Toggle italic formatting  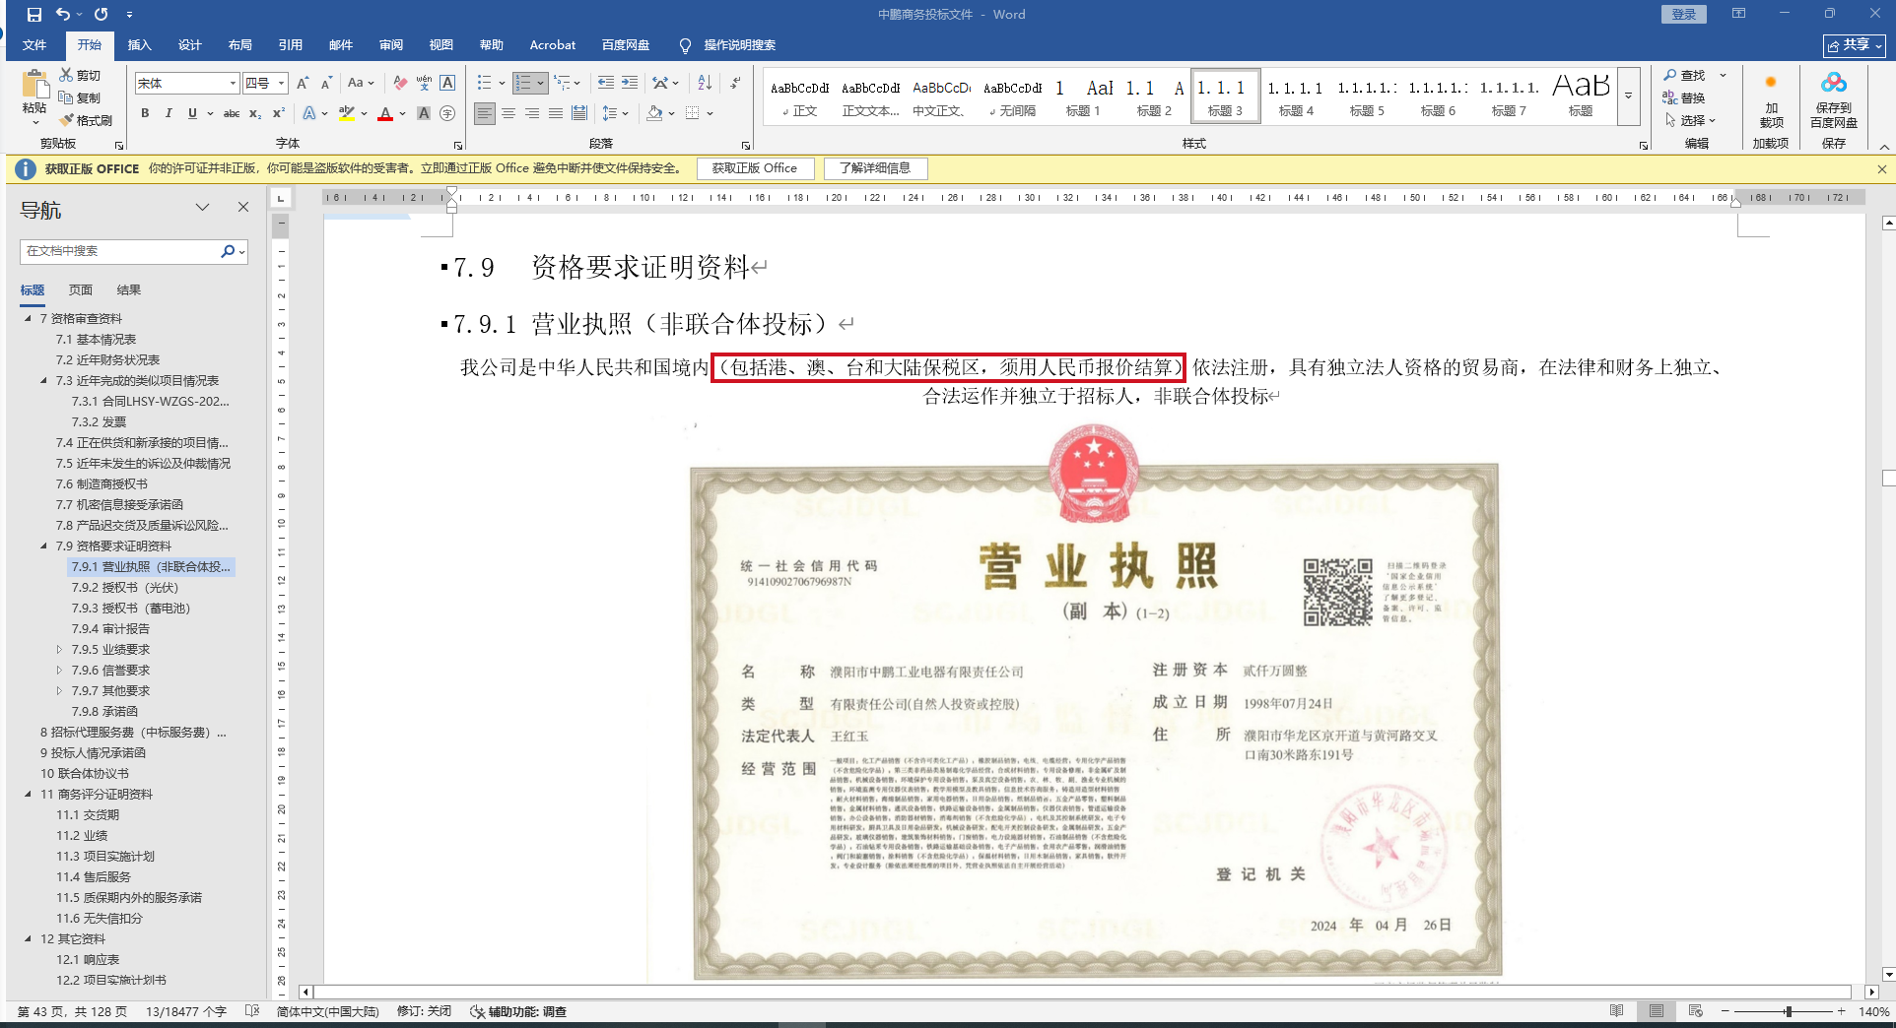pos(169,113)
